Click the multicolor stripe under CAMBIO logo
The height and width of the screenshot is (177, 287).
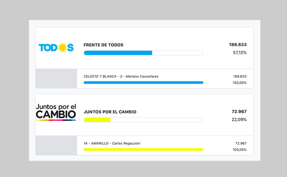tap(56, 120)
